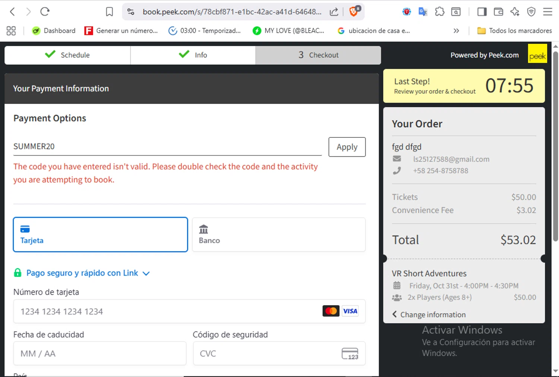The height and width of the screenshot is (377, 559).
Task: Click the phone icon next to the number
Action: click(x=397, y=170)
